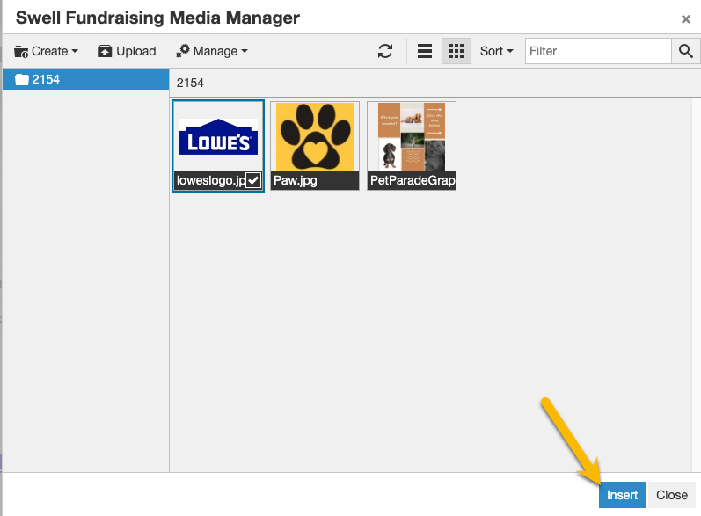Click the Insert button
The image size is (701, 516).
click(622, 495)
